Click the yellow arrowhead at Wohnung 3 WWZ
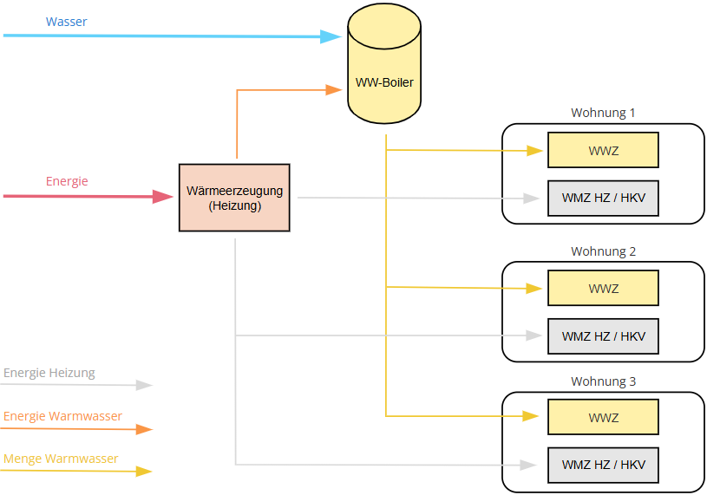The width and height of the screenshot is (707, 495). point(531,416)
